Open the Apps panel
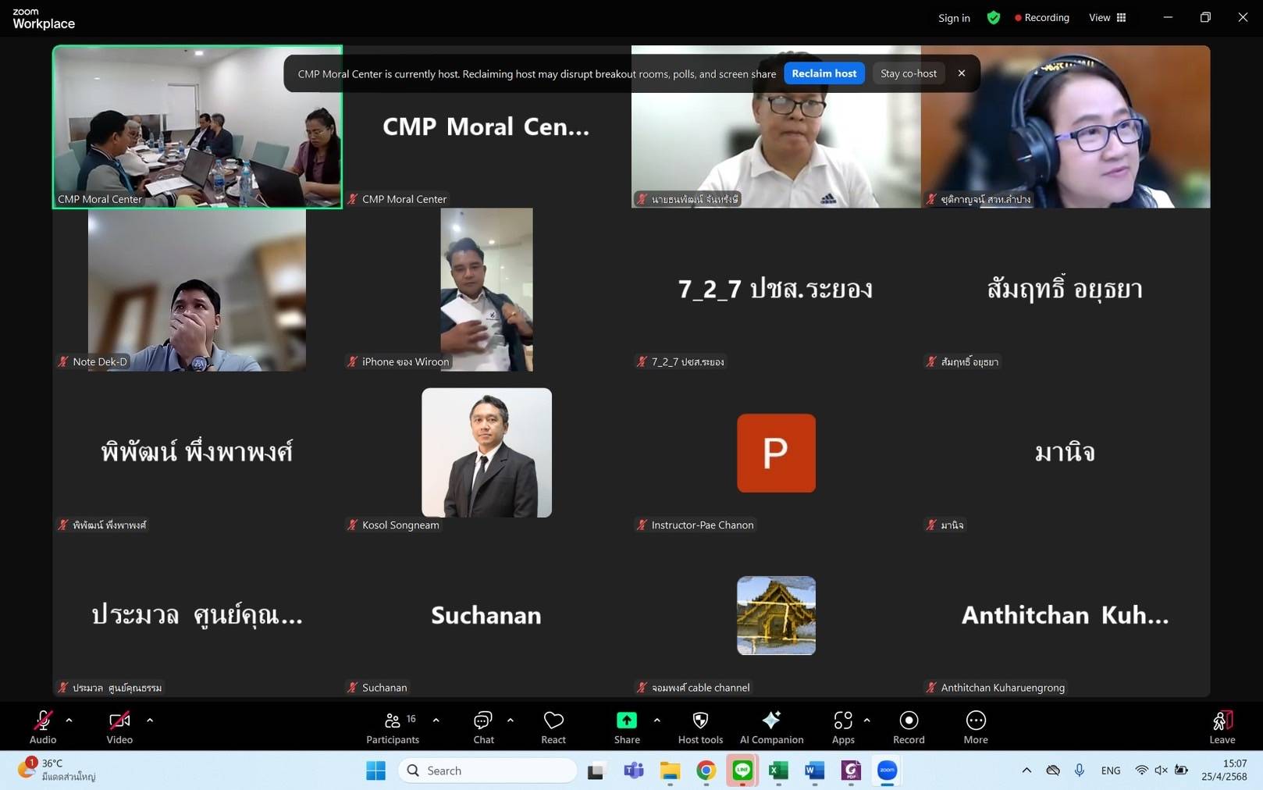 (x=843, y=727)
